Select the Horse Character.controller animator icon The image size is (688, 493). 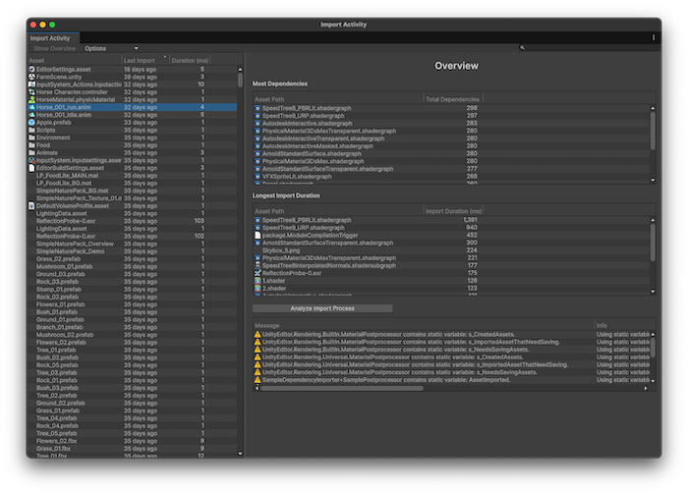[31, 92]
